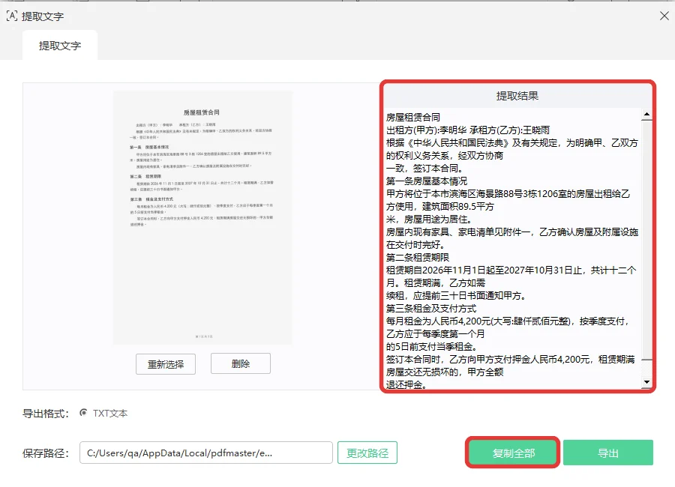
Task: Click the 保存路径 label
Action: tap(46, 453)
